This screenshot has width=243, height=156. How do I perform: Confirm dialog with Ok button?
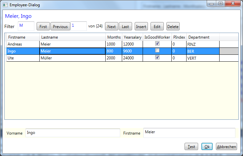(x=207, y=147)
